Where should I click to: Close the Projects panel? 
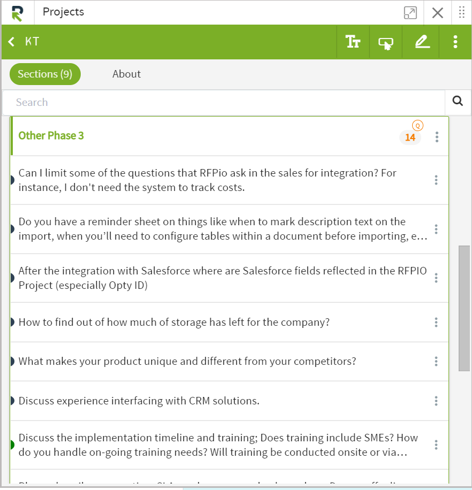437,13
